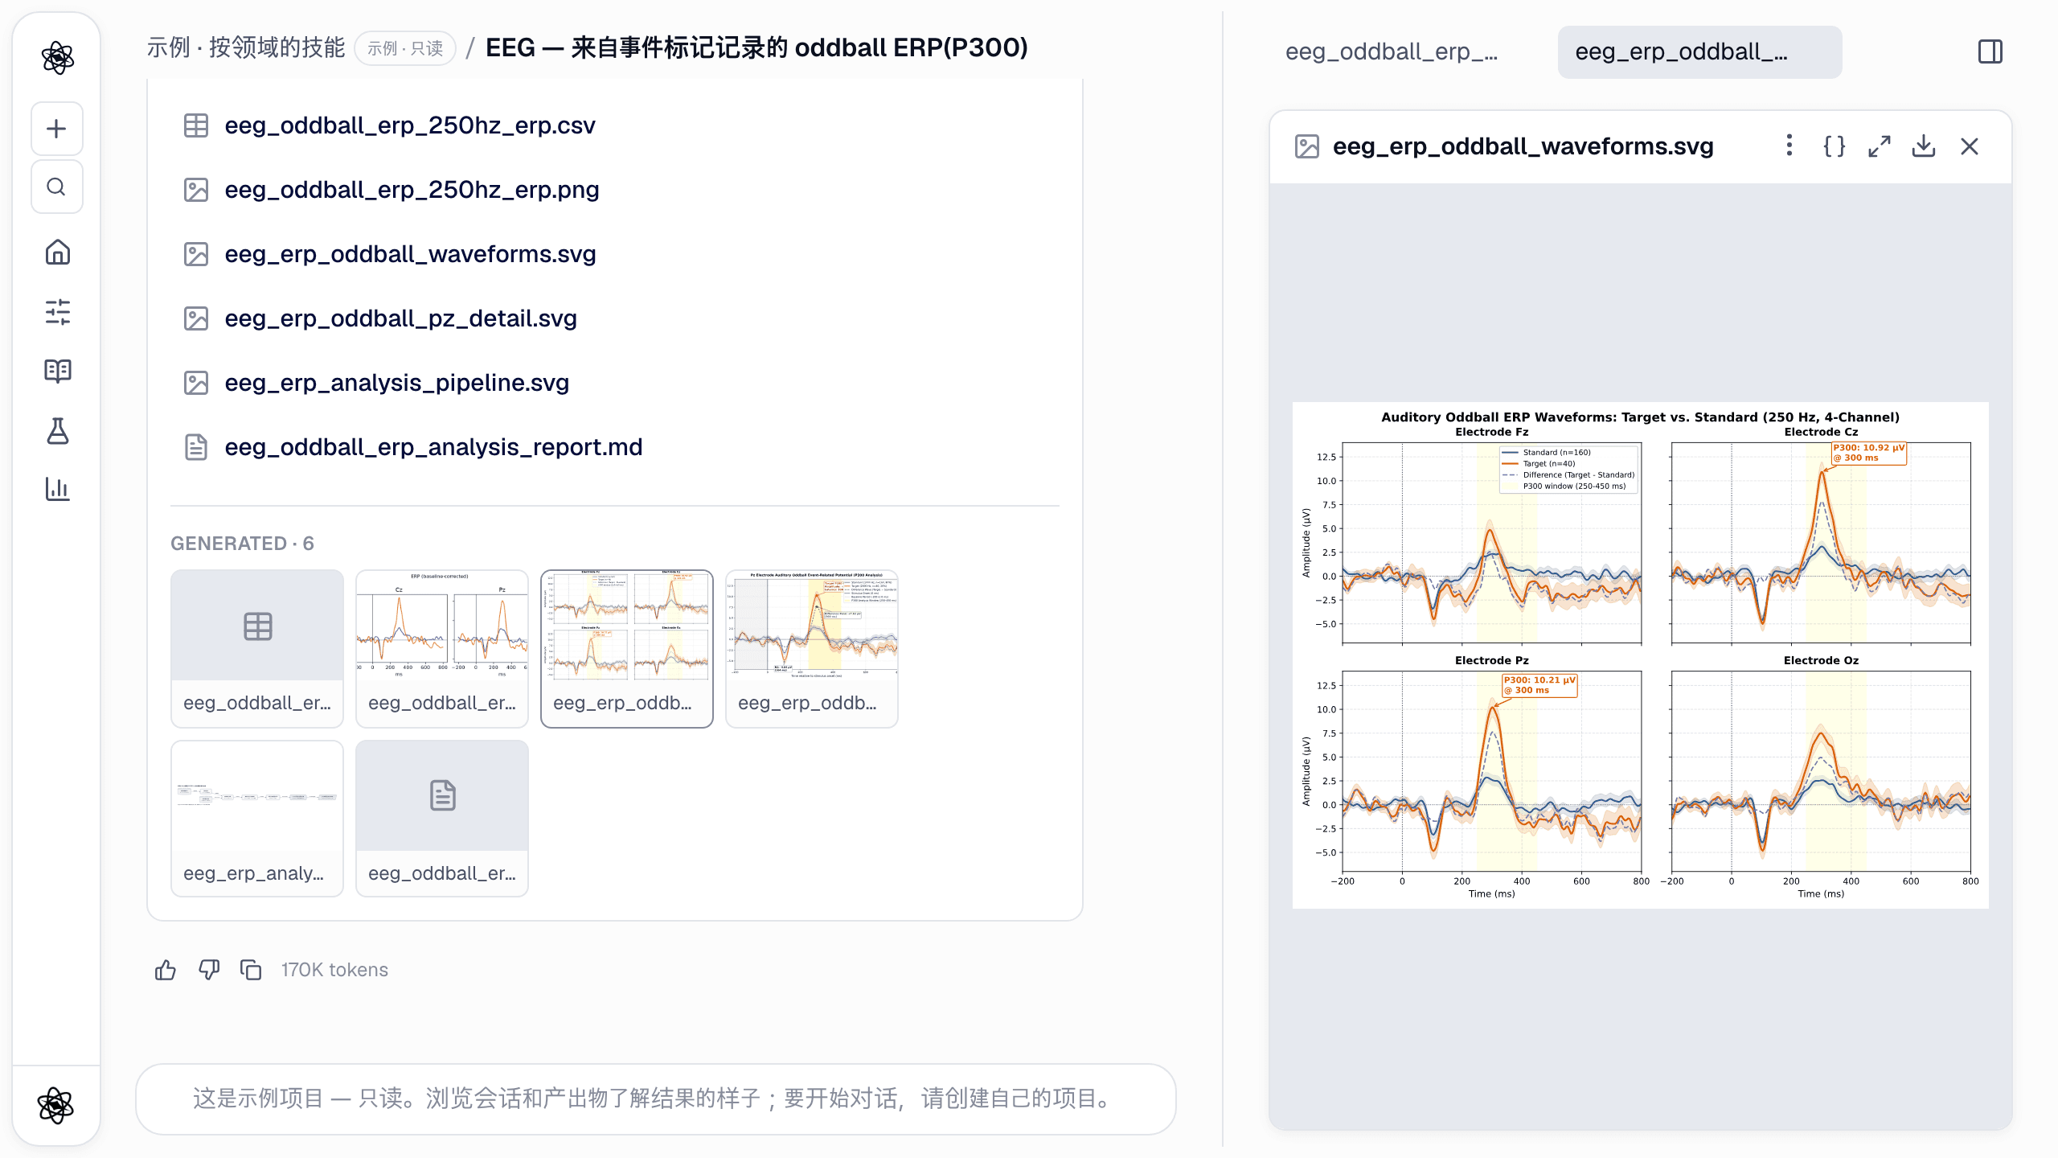Switch to the eeg_oddball_erp_... tab
Screen dimensions: 2058x1158
[1391, 52]
